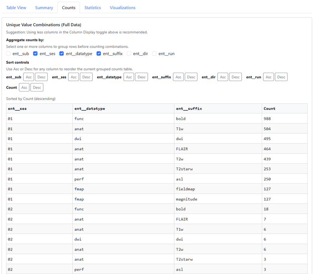Click the count value 250

267,179
